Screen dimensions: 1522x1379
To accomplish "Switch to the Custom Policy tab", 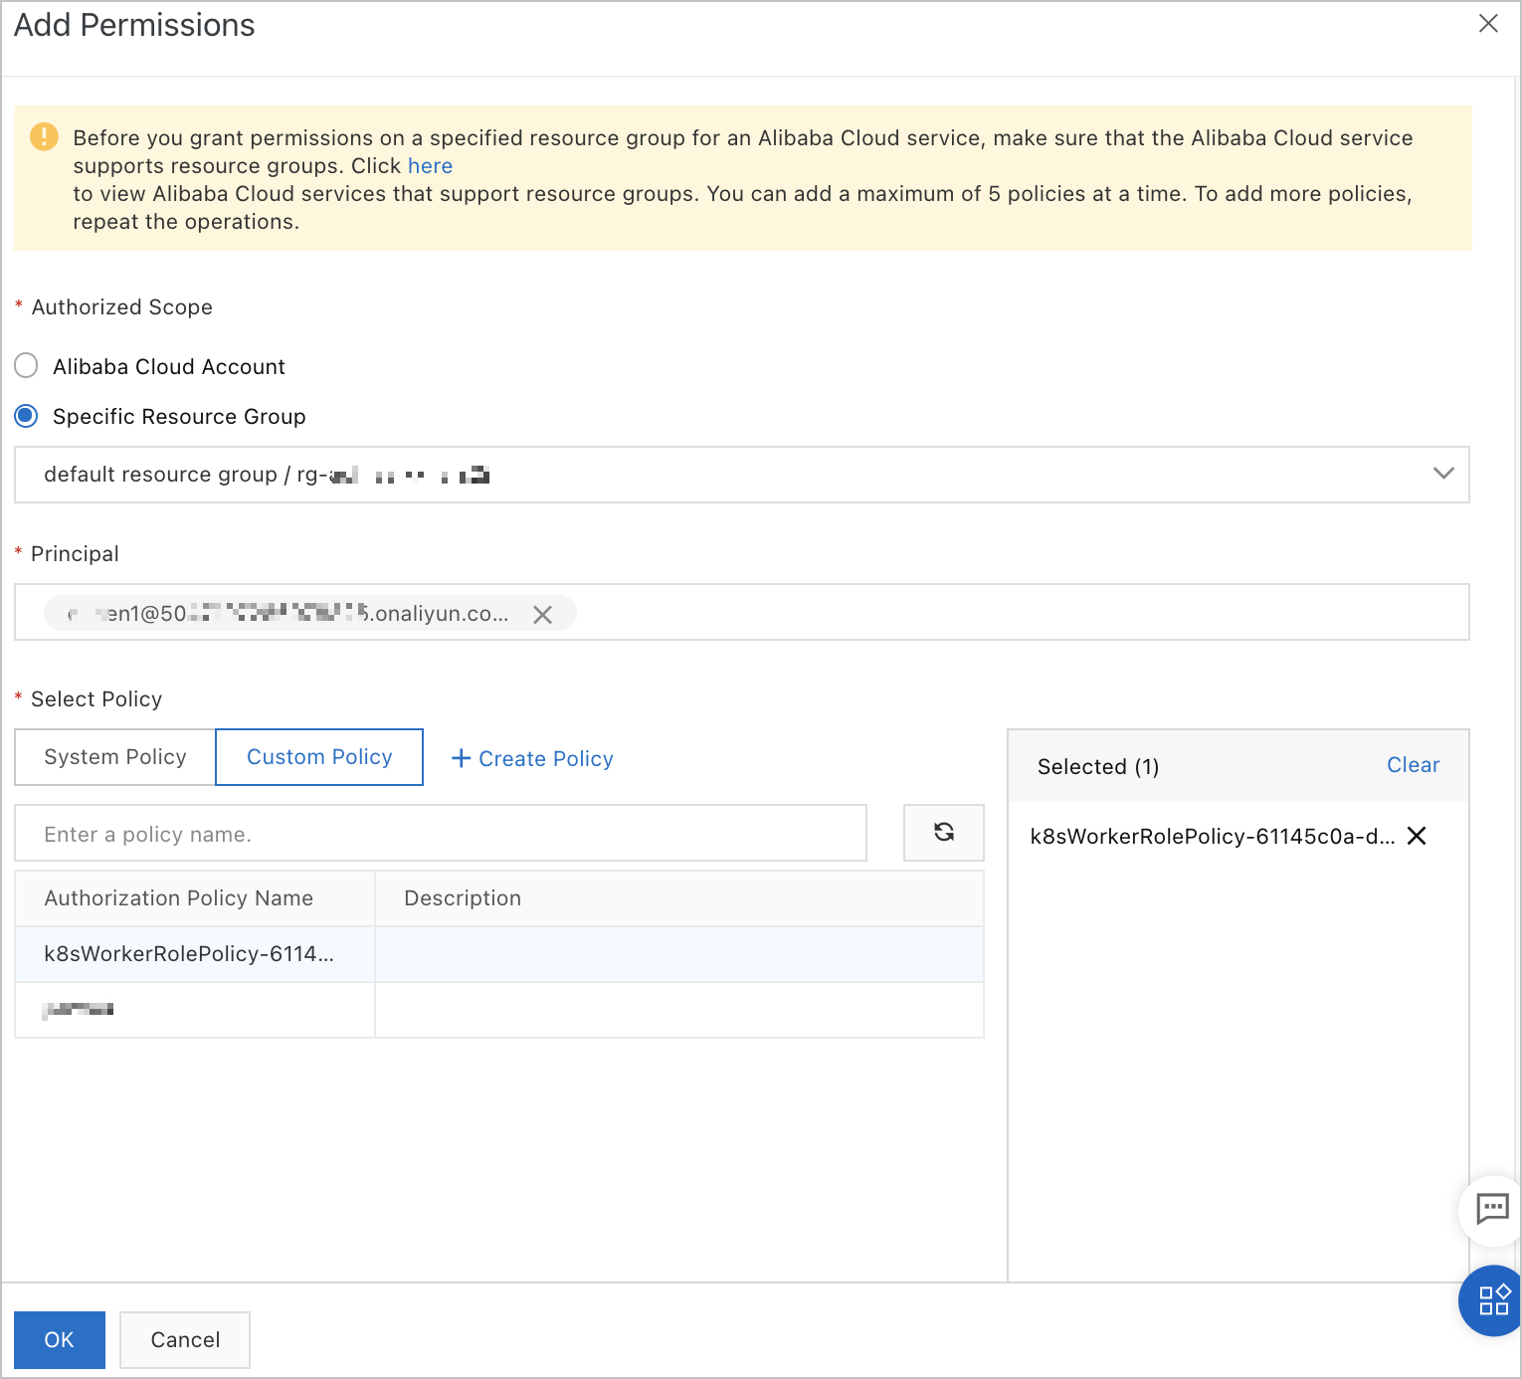I will coord(319,757).
